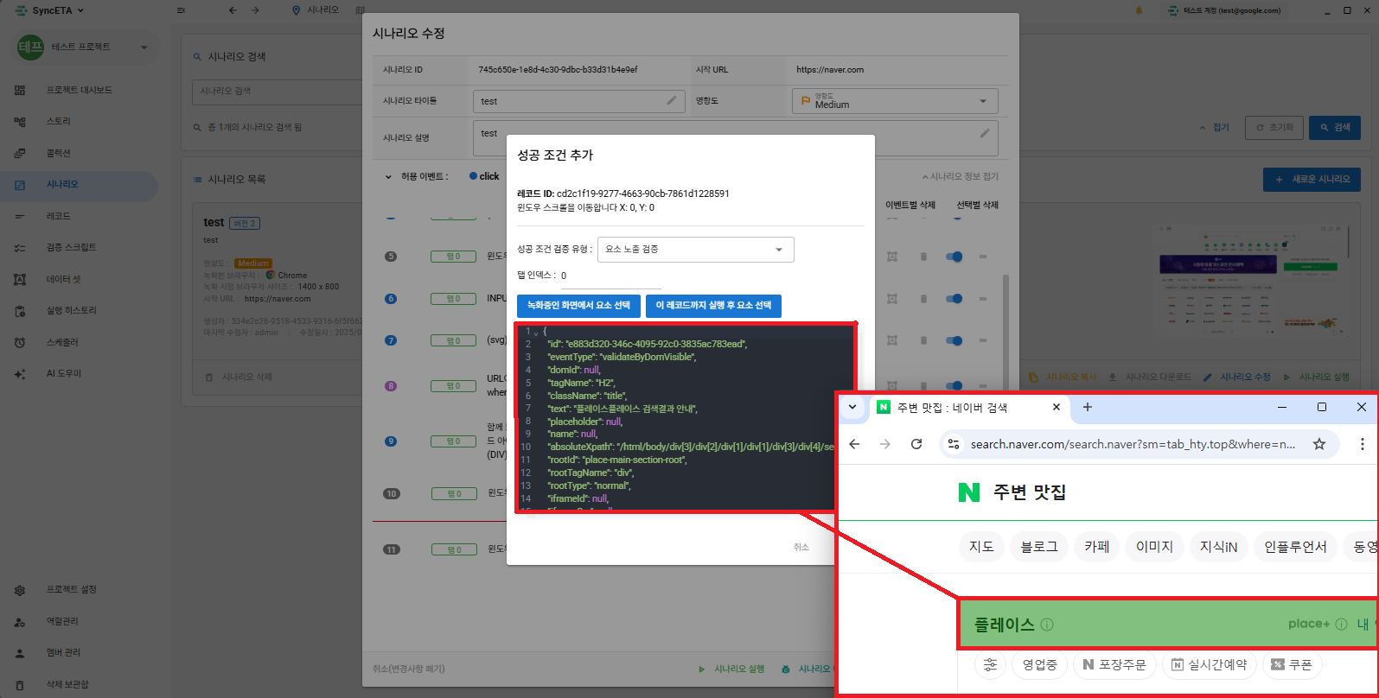Click the blue 검색 button
This screenshot has height=698, width=1379.
tap(1334, 127)
